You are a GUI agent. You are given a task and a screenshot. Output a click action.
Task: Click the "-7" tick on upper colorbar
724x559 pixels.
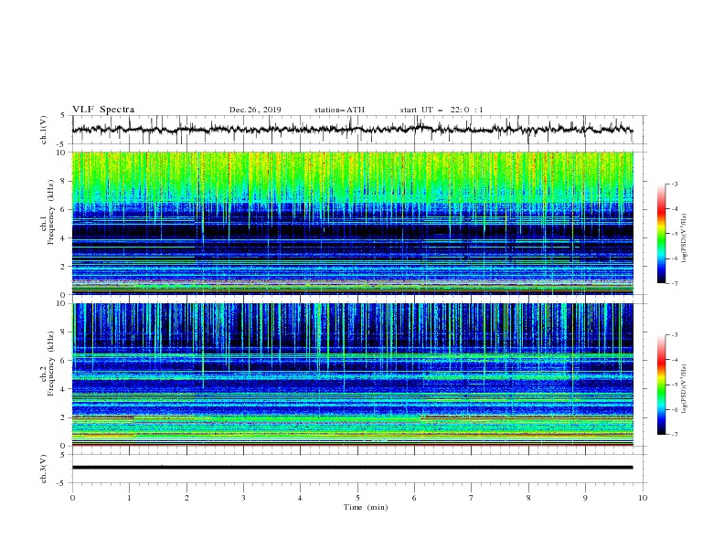674,283
